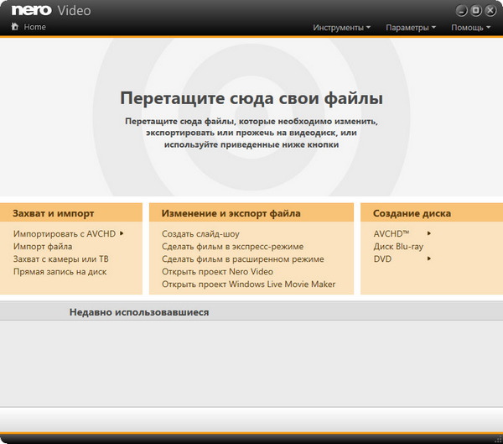The height and width of the screenshot is (444, 503).
Task: Open the Инструменты menu
Action: (342, 28)
